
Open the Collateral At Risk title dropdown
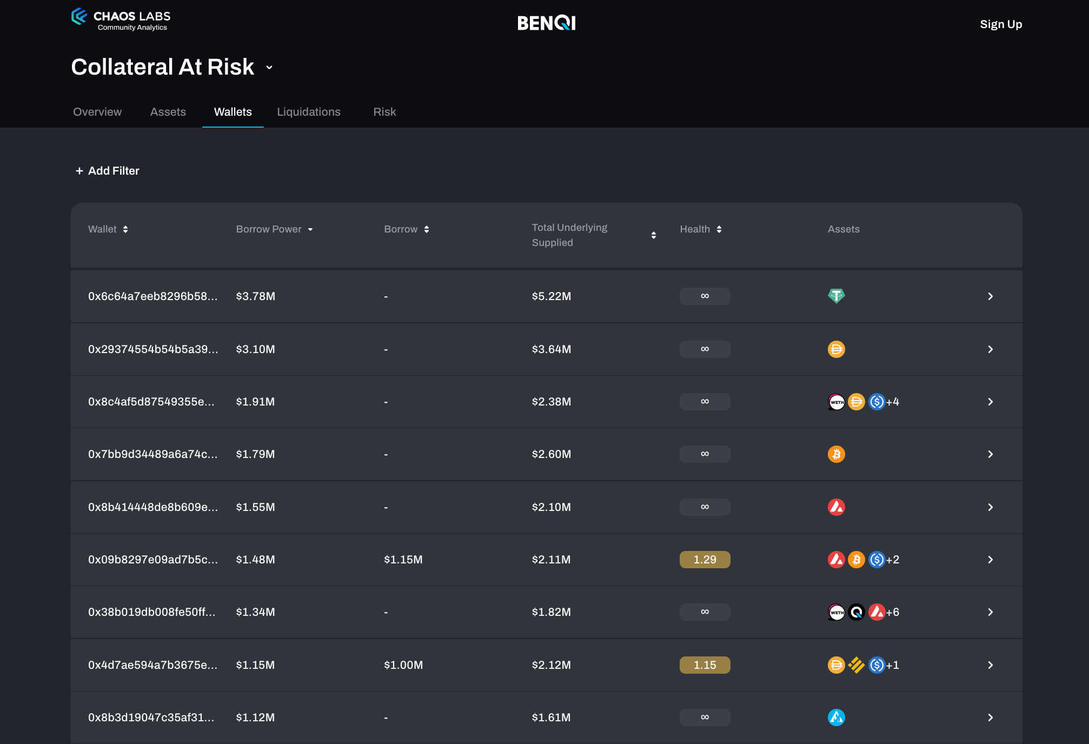(x=269, y=68)
